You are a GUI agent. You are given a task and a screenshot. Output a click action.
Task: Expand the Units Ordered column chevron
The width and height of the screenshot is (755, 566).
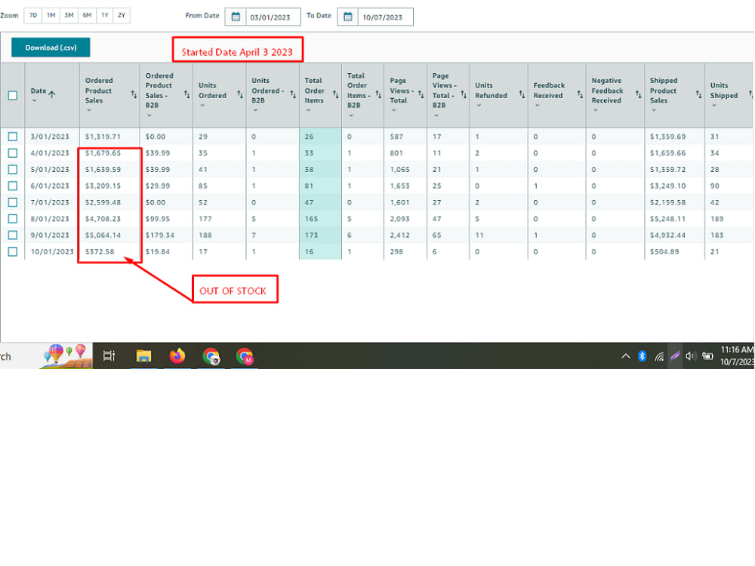coord(202,106)
